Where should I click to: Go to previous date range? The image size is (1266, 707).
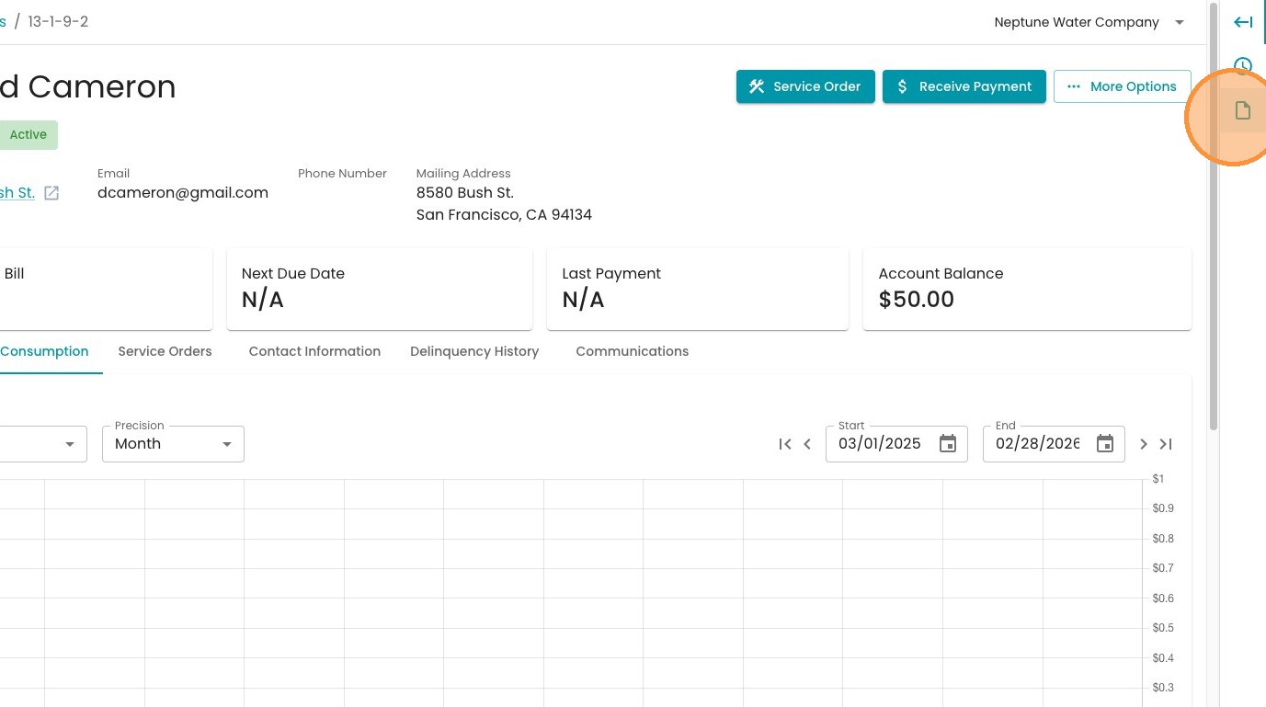coord(807,444)
